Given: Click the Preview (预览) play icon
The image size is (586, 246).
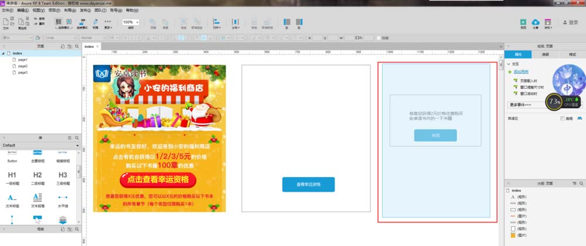Looking at the screenshot, I should [x=523, y=22].
